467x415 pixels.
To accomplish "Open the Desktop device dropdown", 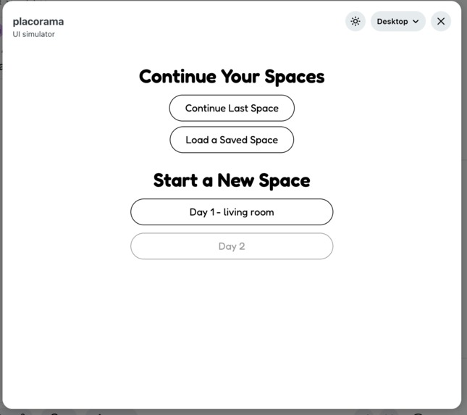I will tap(398, 22).
